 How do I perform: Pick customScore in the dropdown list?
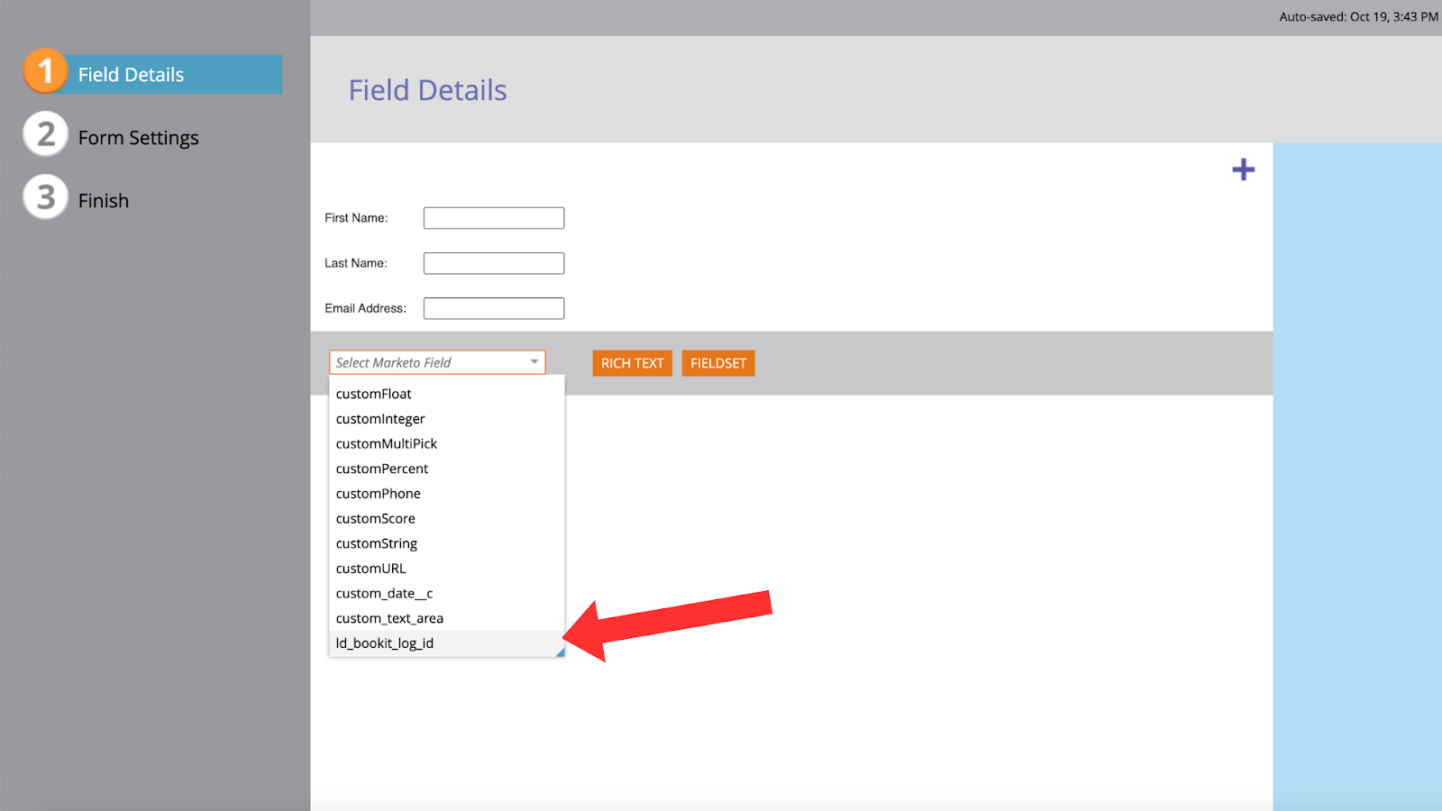coord(376,519)
